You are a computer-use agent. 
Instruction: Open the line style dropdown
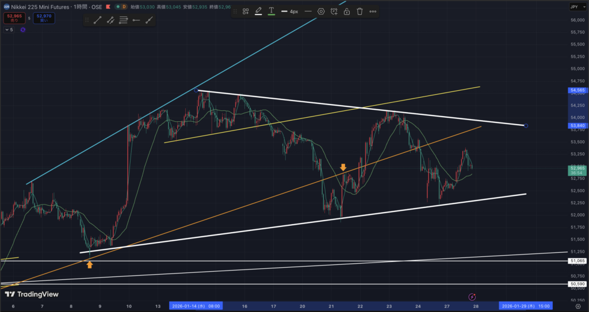[x=308, y=11]
